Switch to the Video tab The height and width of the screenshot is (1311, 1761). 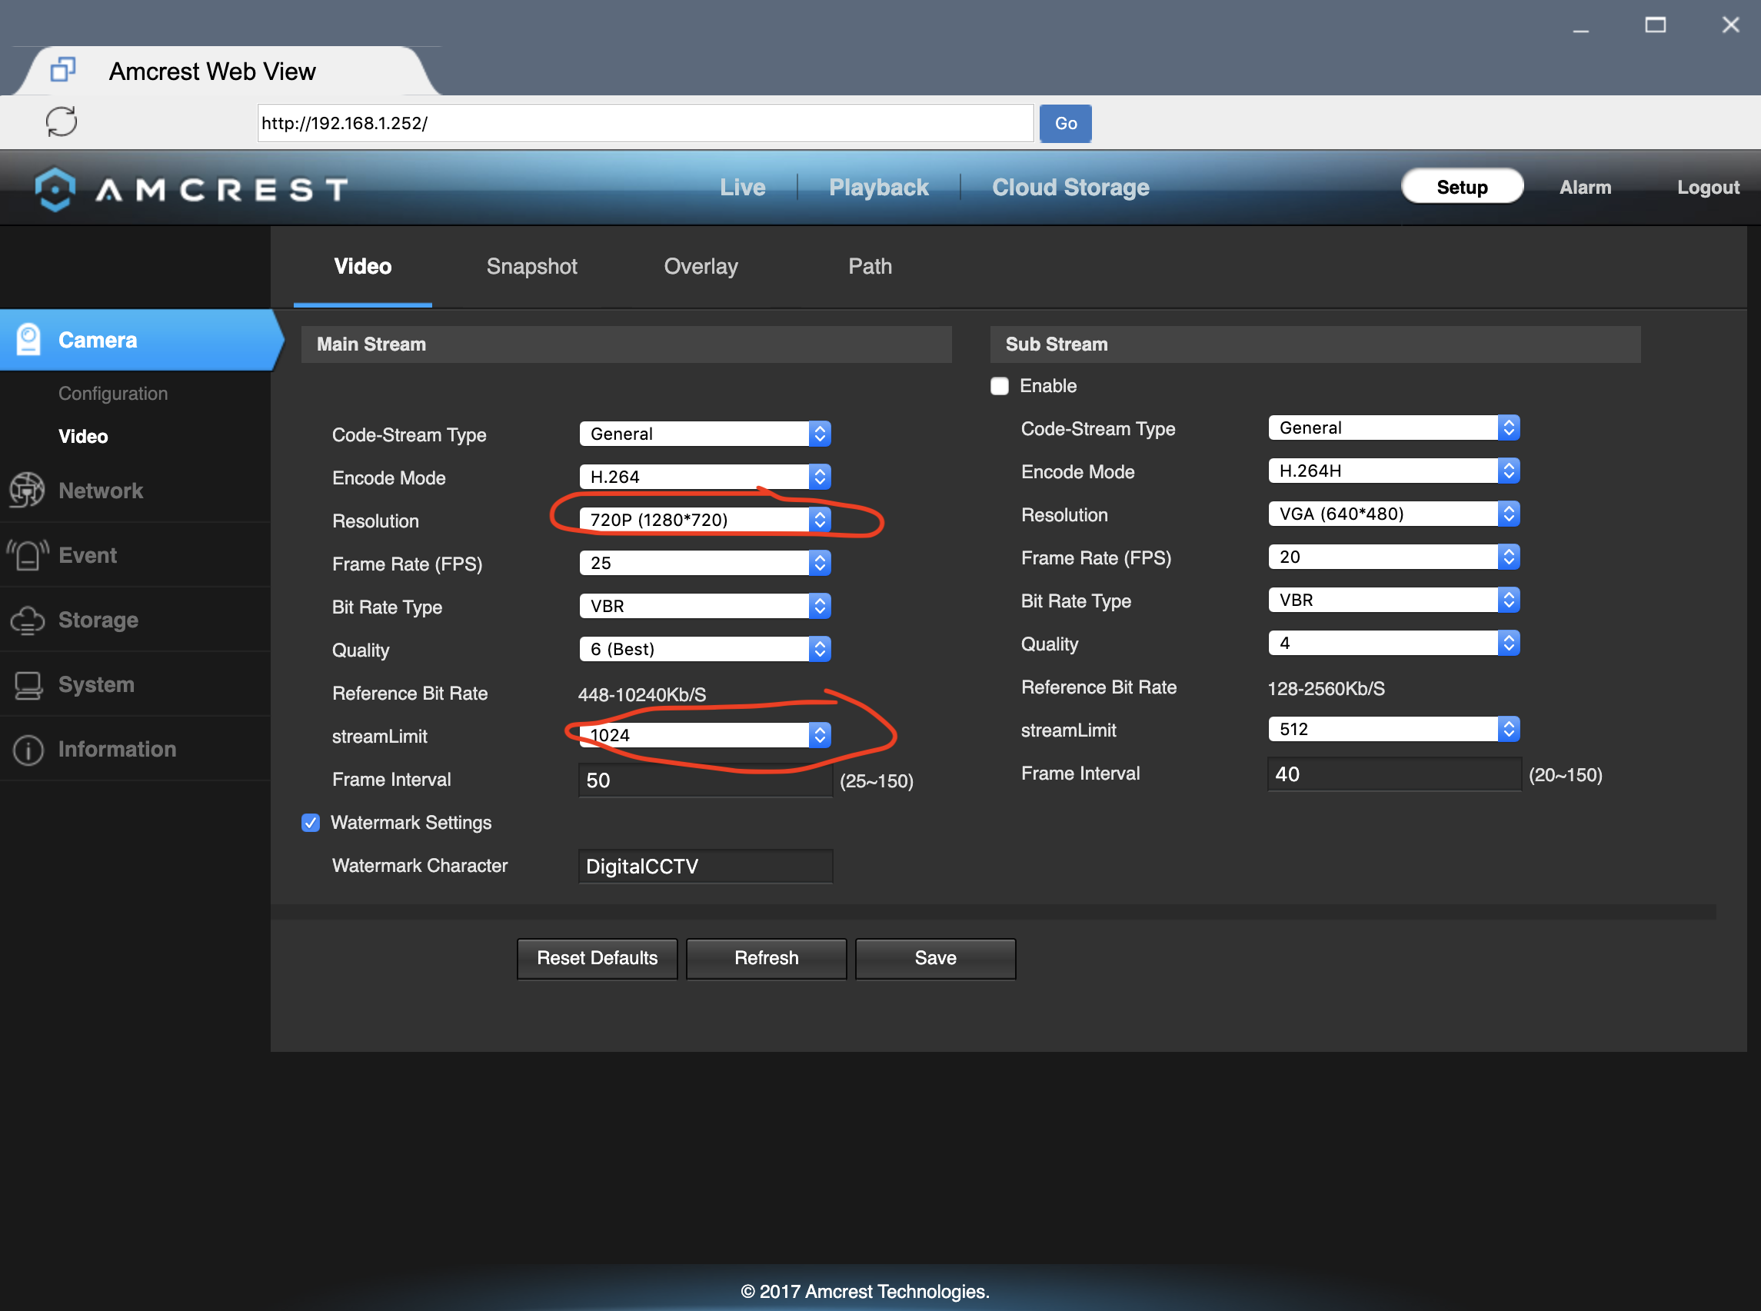click(363, 267)
